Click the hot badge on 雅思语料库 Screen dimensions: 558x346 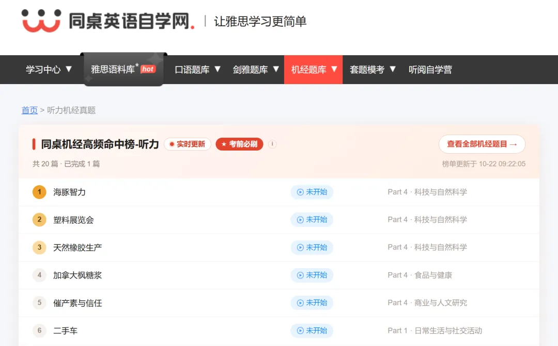(148, 69)
